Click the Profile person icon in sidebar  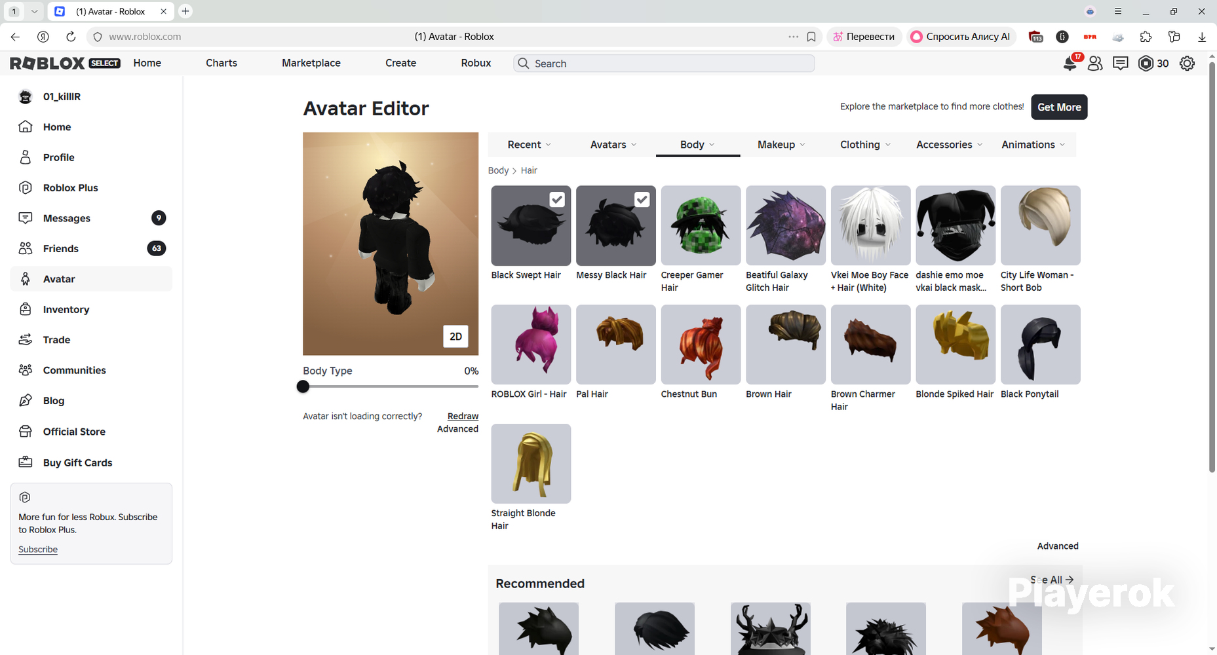26,157
